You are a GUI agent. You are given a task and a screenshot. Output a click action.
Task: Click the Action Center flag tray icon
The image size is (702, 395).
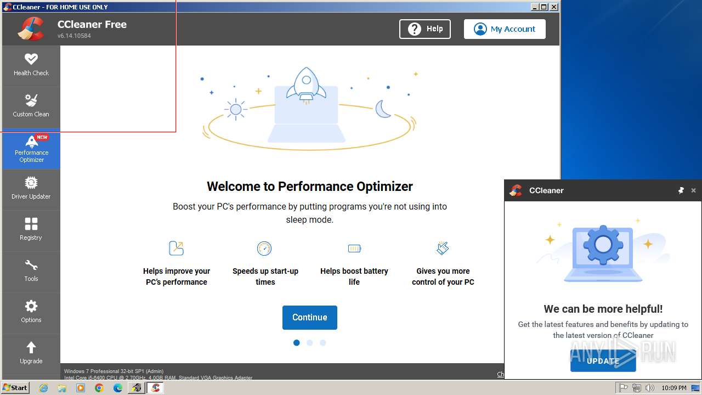(x=624, y=388)
